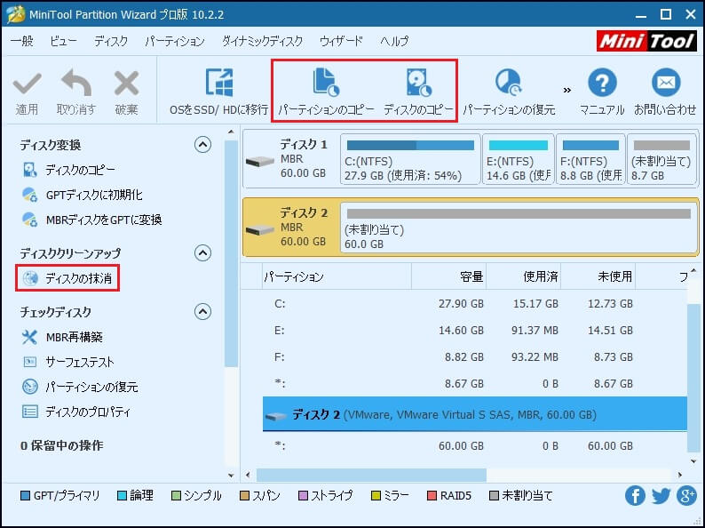Open the ディスク menu
Screen dimensions: 705x528
coord(111,41)
